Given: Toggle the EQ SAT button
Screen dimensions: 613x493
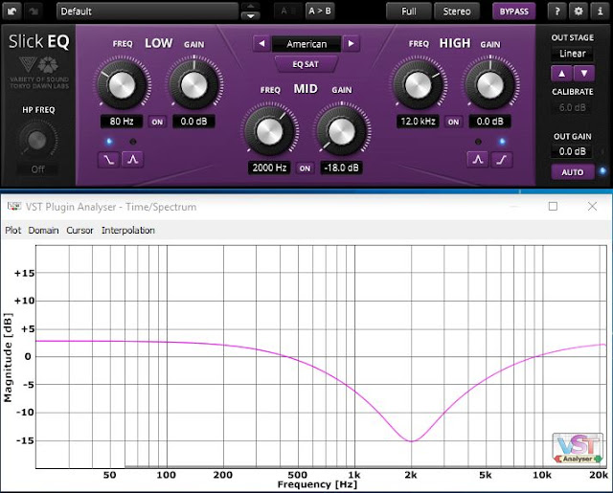Looking at the screenshot, I should coord(306,64).
